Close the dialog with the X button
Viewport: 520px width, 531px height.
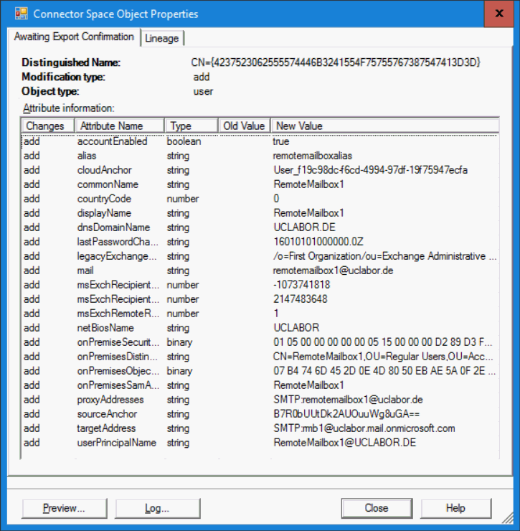point(499,14)
